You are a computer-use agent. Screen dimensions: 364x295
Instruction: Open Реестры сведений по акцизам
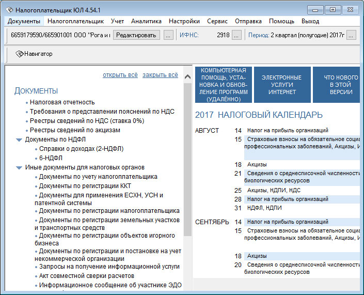coord(75,130)
